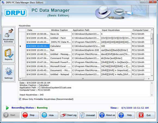Sort by the Date column header
Screen dimensions: 158x123
tap(38, 30)
